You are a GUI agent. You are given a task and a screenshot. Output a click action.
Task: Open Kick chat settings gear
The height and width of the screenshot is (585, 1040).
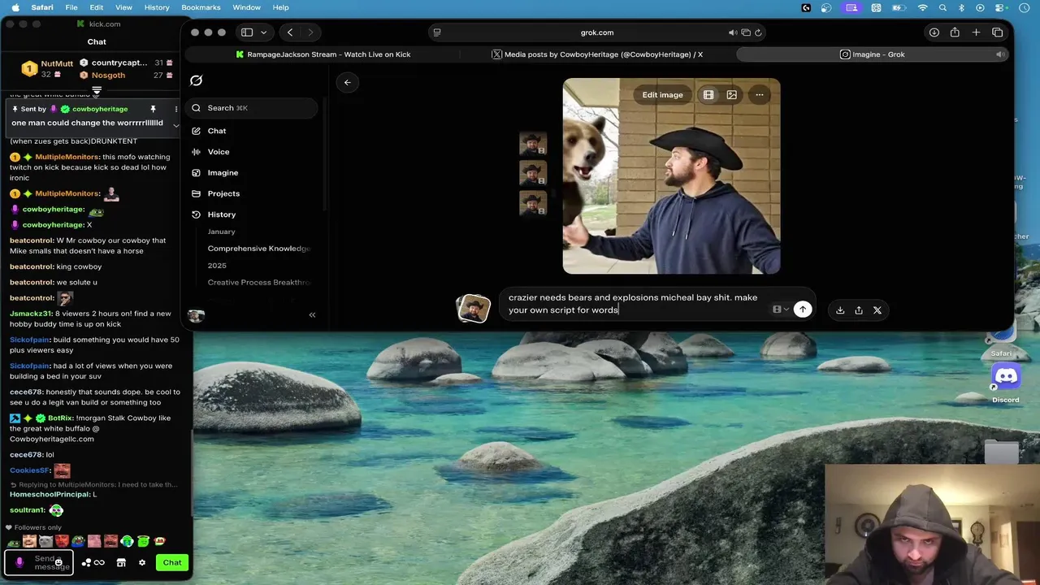coord(142,562)
